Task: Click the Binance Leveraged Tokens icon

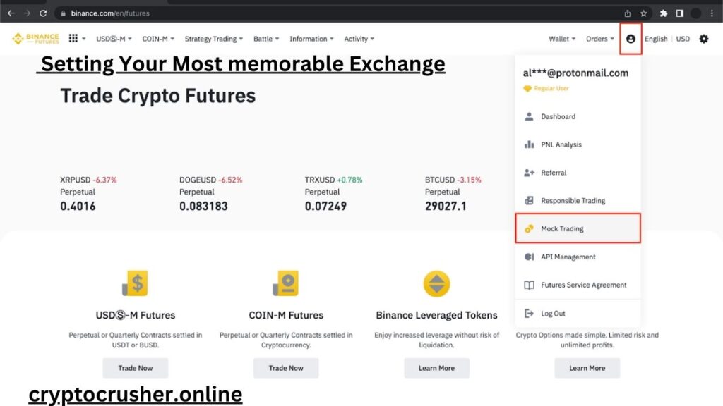Action: click(436, 283)
